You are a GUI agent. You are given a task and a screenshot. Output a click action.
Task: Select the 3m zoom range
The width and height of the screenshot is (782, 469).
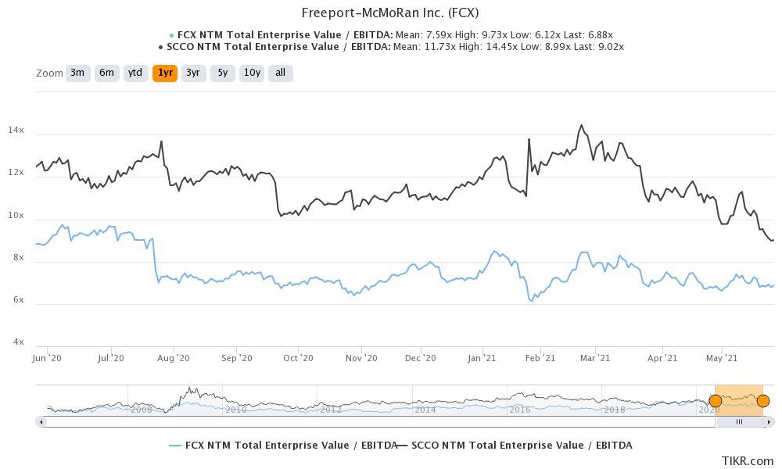pyautogui.click(x=77, y=73)
